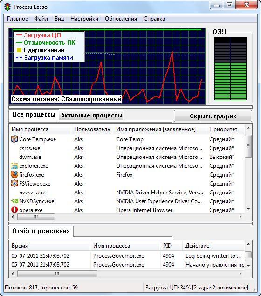Select the Core Temp.exe process name
Image resolution: width=261 pixels, height=296 pixels.
tap(38, 139)
